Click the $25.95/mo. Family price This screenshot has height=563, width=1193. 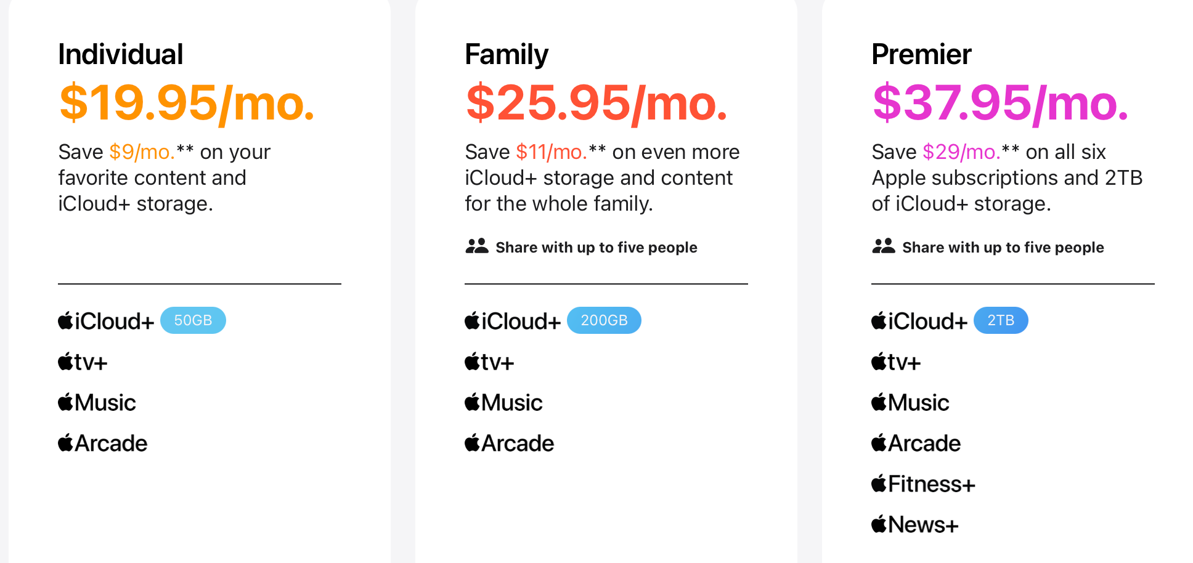(x=596, y=102)
